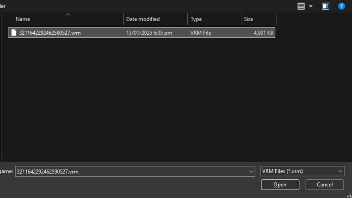Open the VRM Files (*.vrm) type filter
This screenshot has height=198, width=352.
[302, 171]
